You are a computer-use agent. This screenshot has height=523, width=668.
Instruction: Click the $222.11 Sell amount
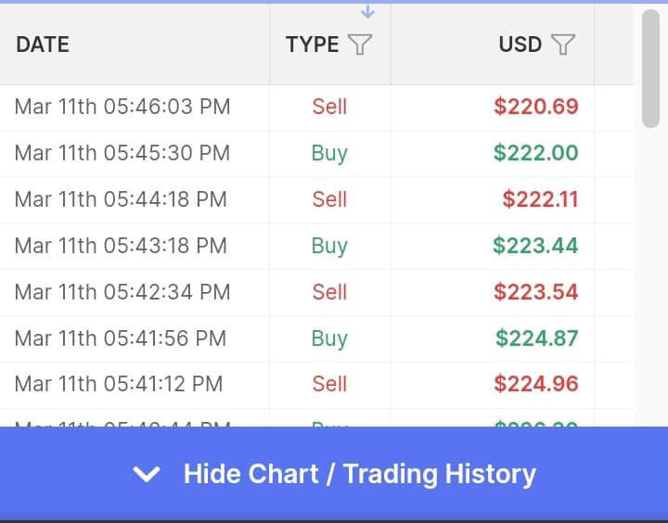pos(540,199)
